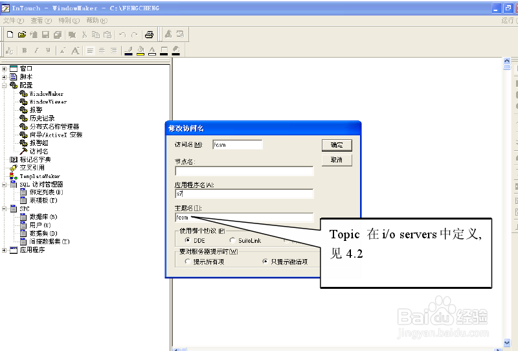518x351 pixels.
Task: Dismiss the dialog with 取消 button
Action: [337, 160]
